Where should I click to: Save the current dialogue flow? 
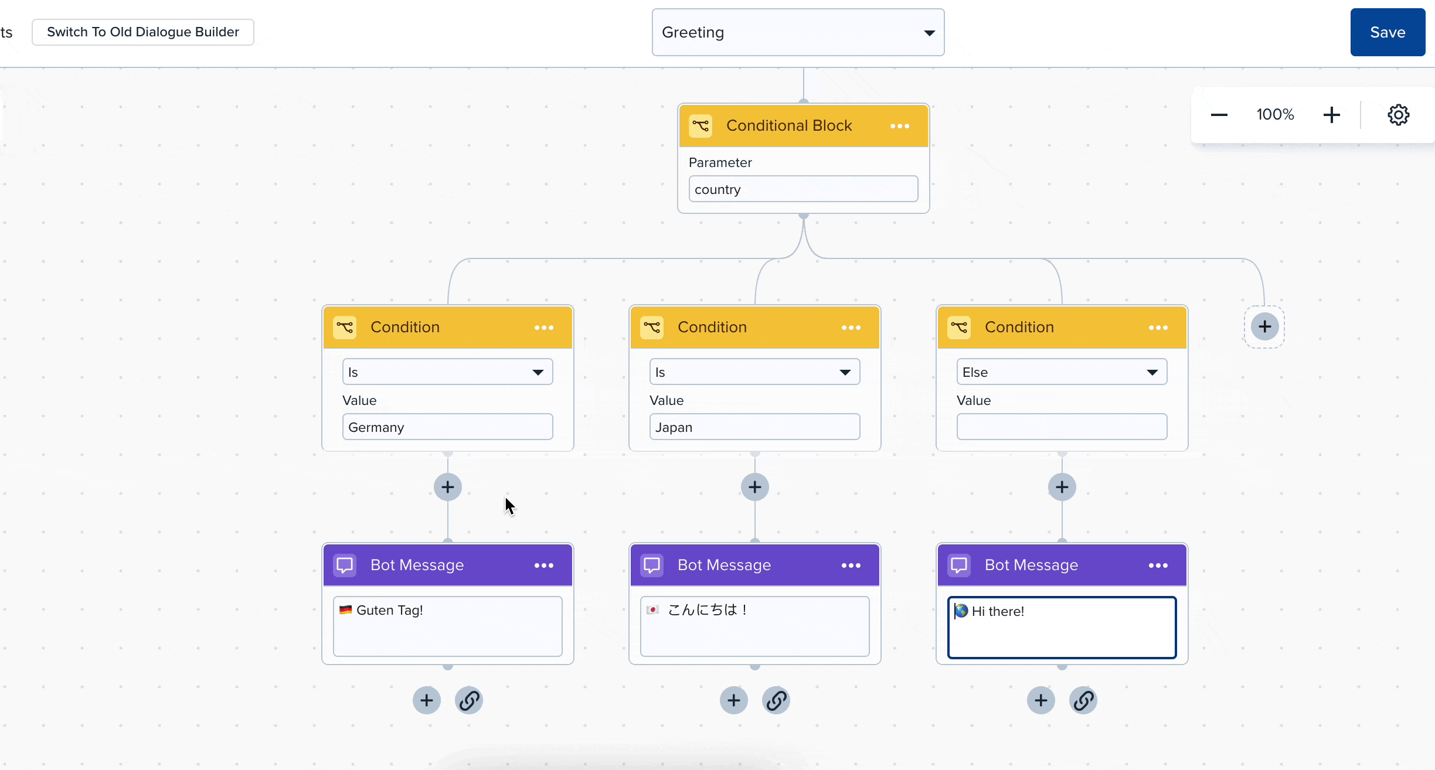point(1388,31)
